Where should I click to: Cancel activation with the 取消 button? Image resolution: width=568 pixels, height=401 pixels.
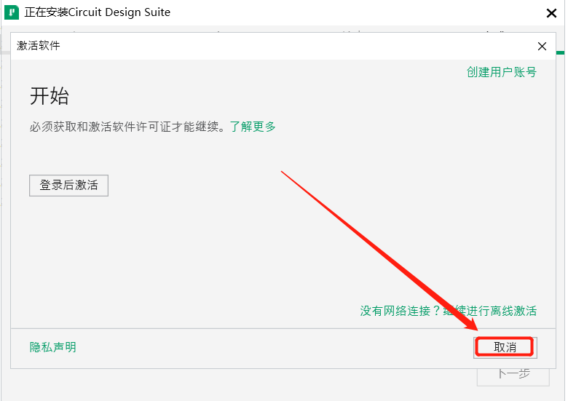[505, 347]
